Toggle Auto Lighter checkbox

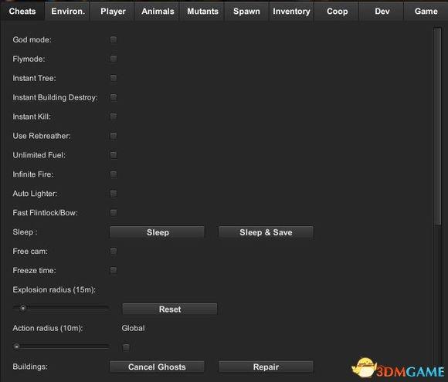pos(114,194)
